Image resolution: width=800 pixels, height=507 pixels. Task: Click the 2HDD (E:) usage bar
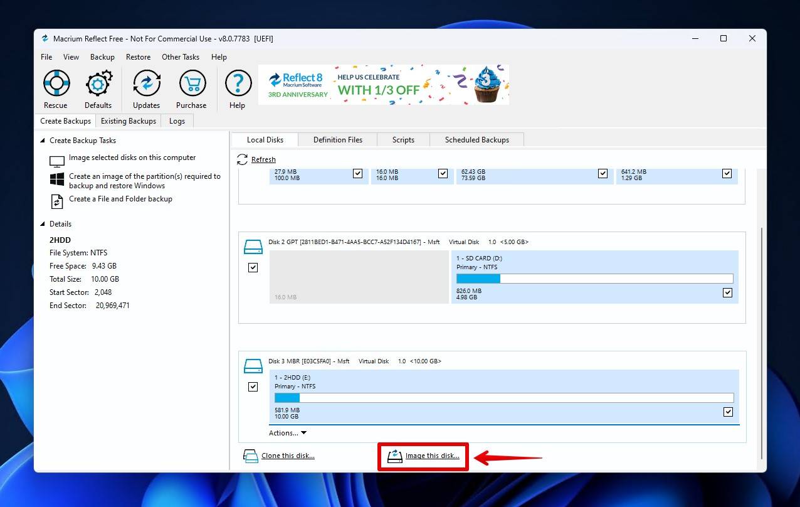click(503, 398)
